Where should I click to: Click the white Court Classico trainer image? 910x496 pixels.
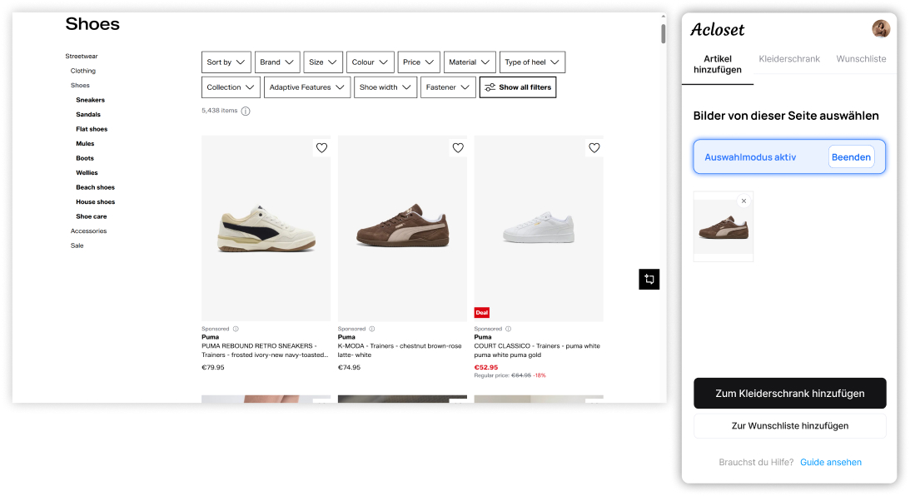pyautogui.click(x=539, y=229)
